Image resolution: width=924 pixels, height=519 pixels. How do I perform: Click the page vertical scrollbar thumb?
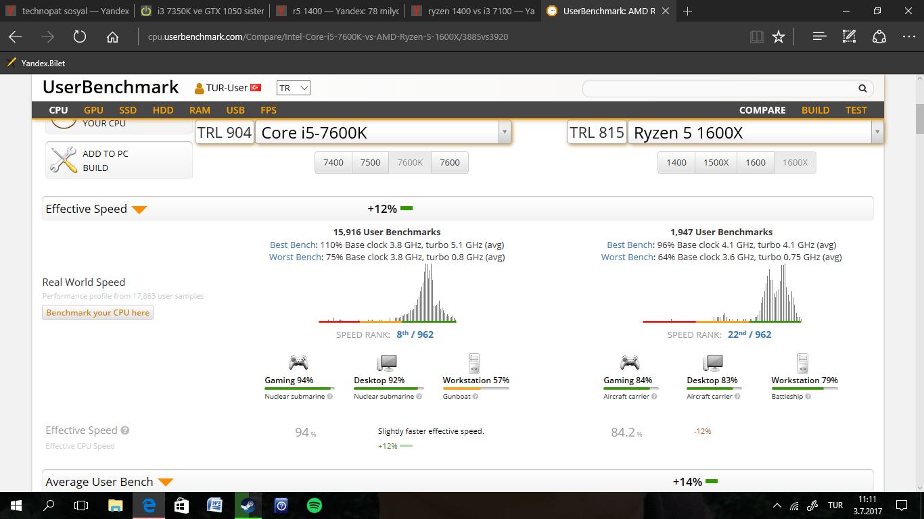[920, 120]
